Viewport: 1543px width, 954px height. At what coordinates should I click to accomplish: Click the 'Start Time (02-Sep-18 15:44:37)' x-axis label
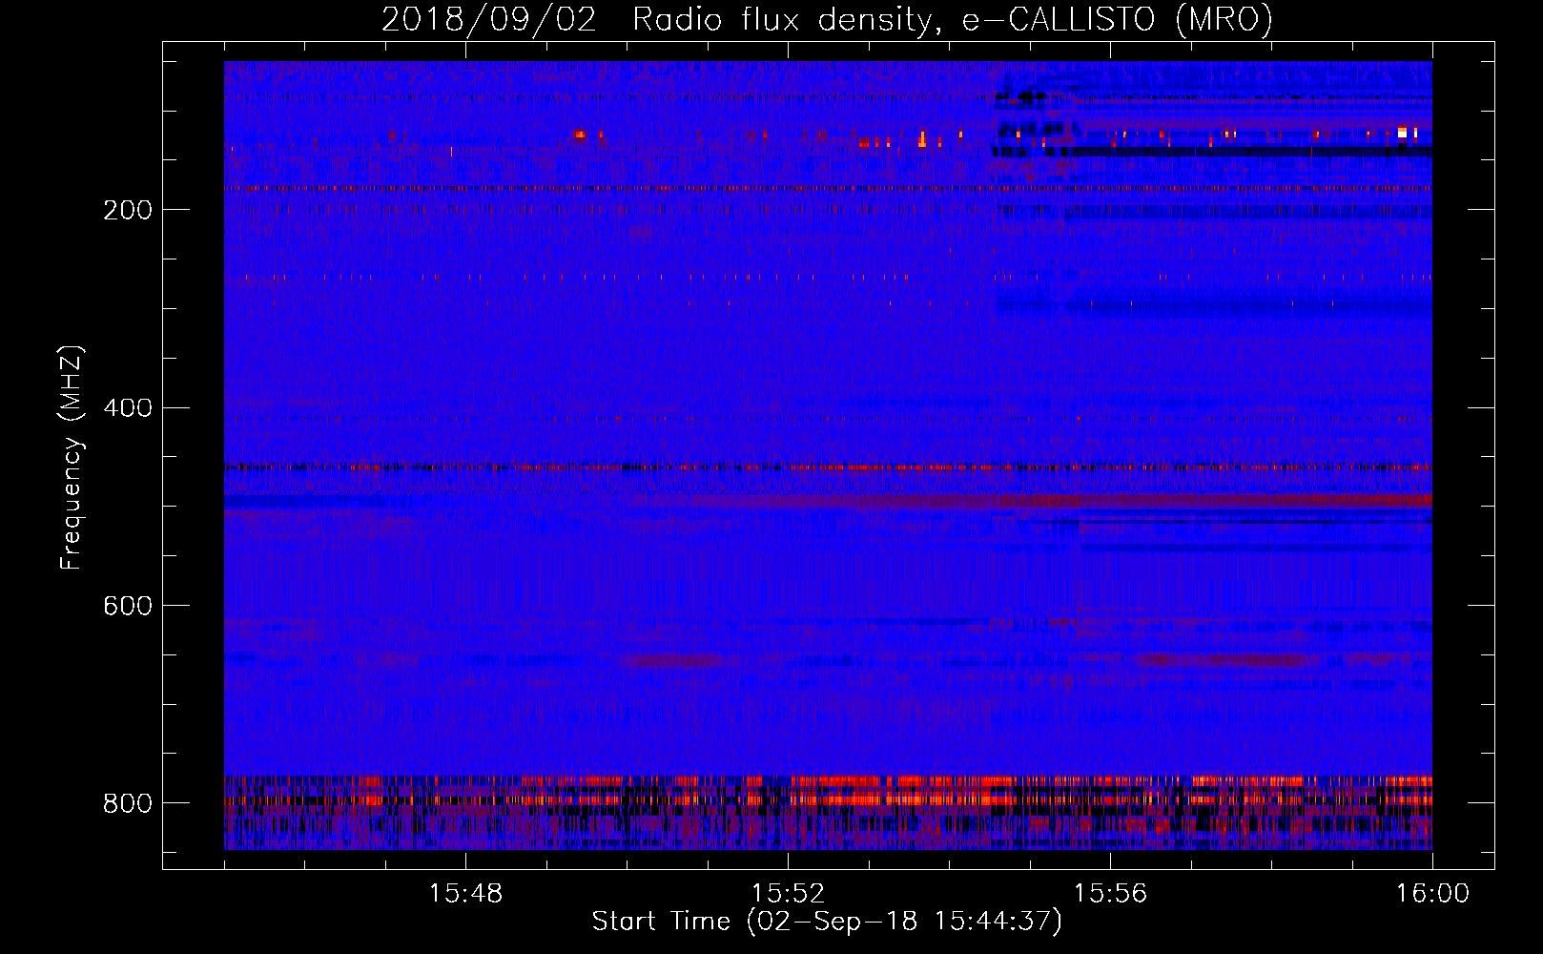click(x=827, y=922)
